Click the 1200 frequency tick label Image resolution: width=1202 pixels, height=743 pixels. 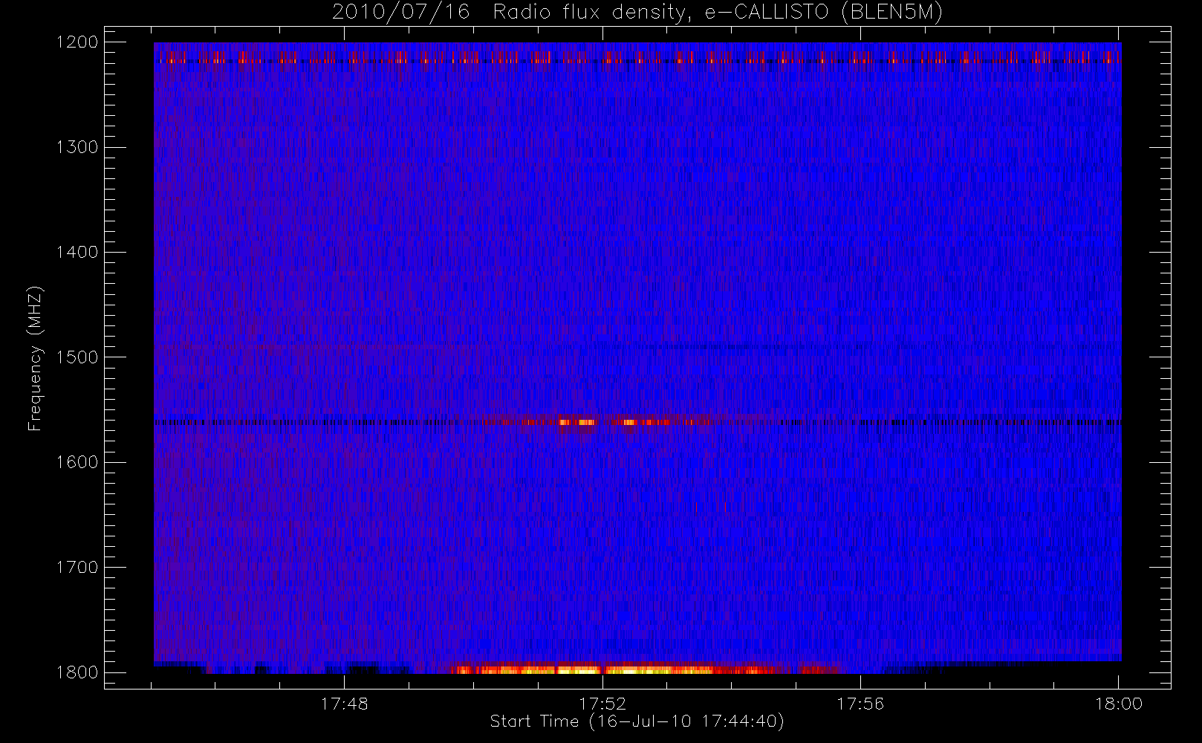click(77, 42)
